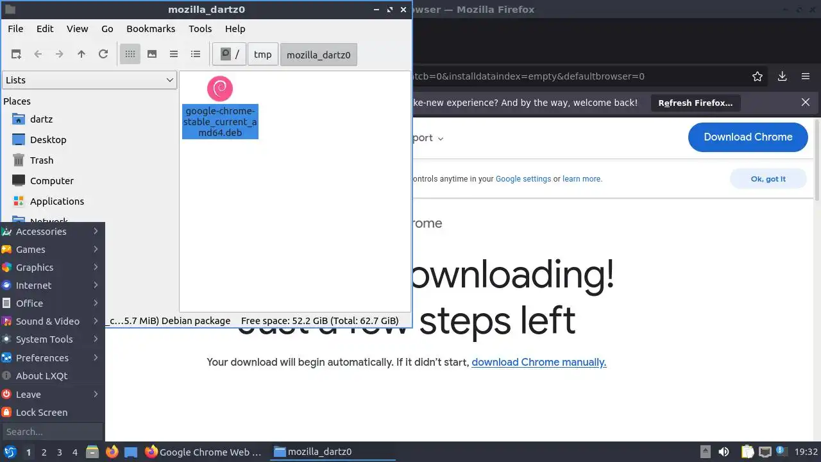
Task: Focus application menu Search field
Action: (52, 432)
